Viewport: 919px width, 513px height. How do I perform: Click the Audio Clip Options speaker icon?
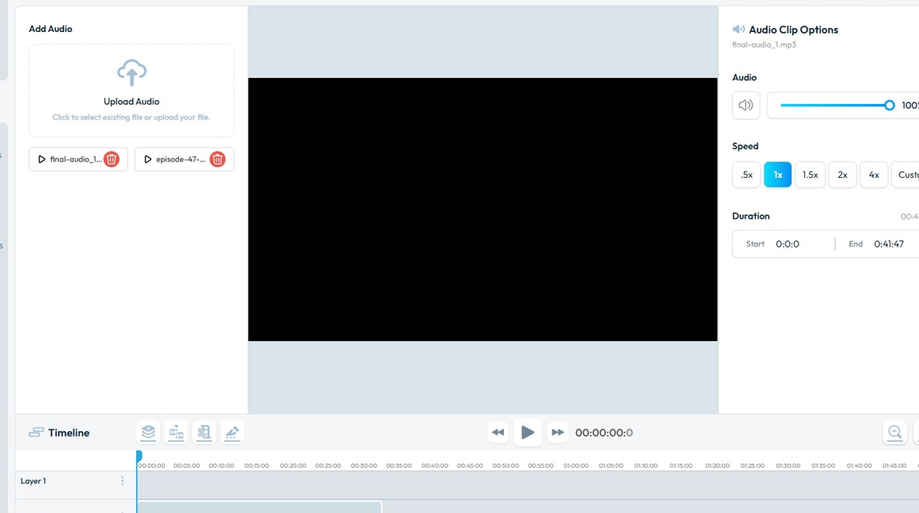[738, 30]
